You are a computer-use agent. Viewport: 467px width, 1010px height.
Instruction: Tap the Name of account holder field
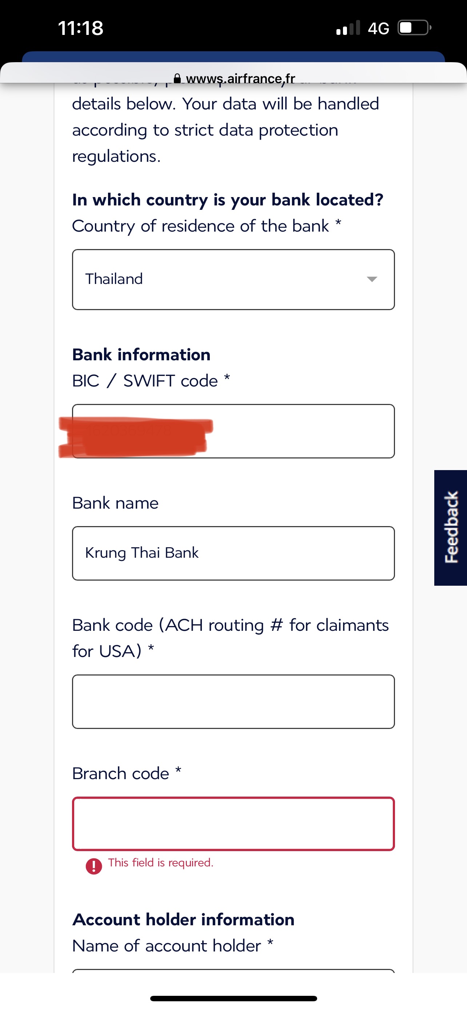coord(233,971)
